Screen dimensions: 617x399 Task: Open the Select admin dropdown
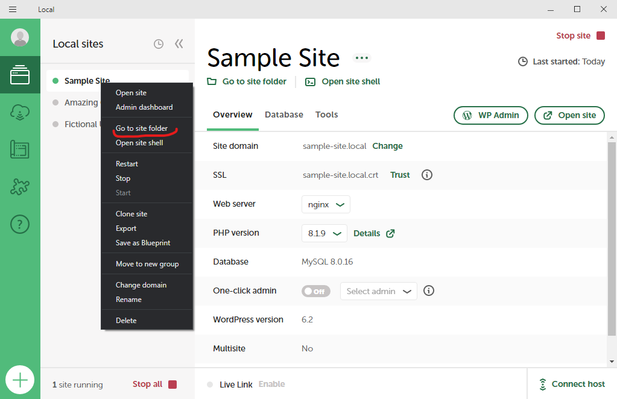[x=379, y=291]
